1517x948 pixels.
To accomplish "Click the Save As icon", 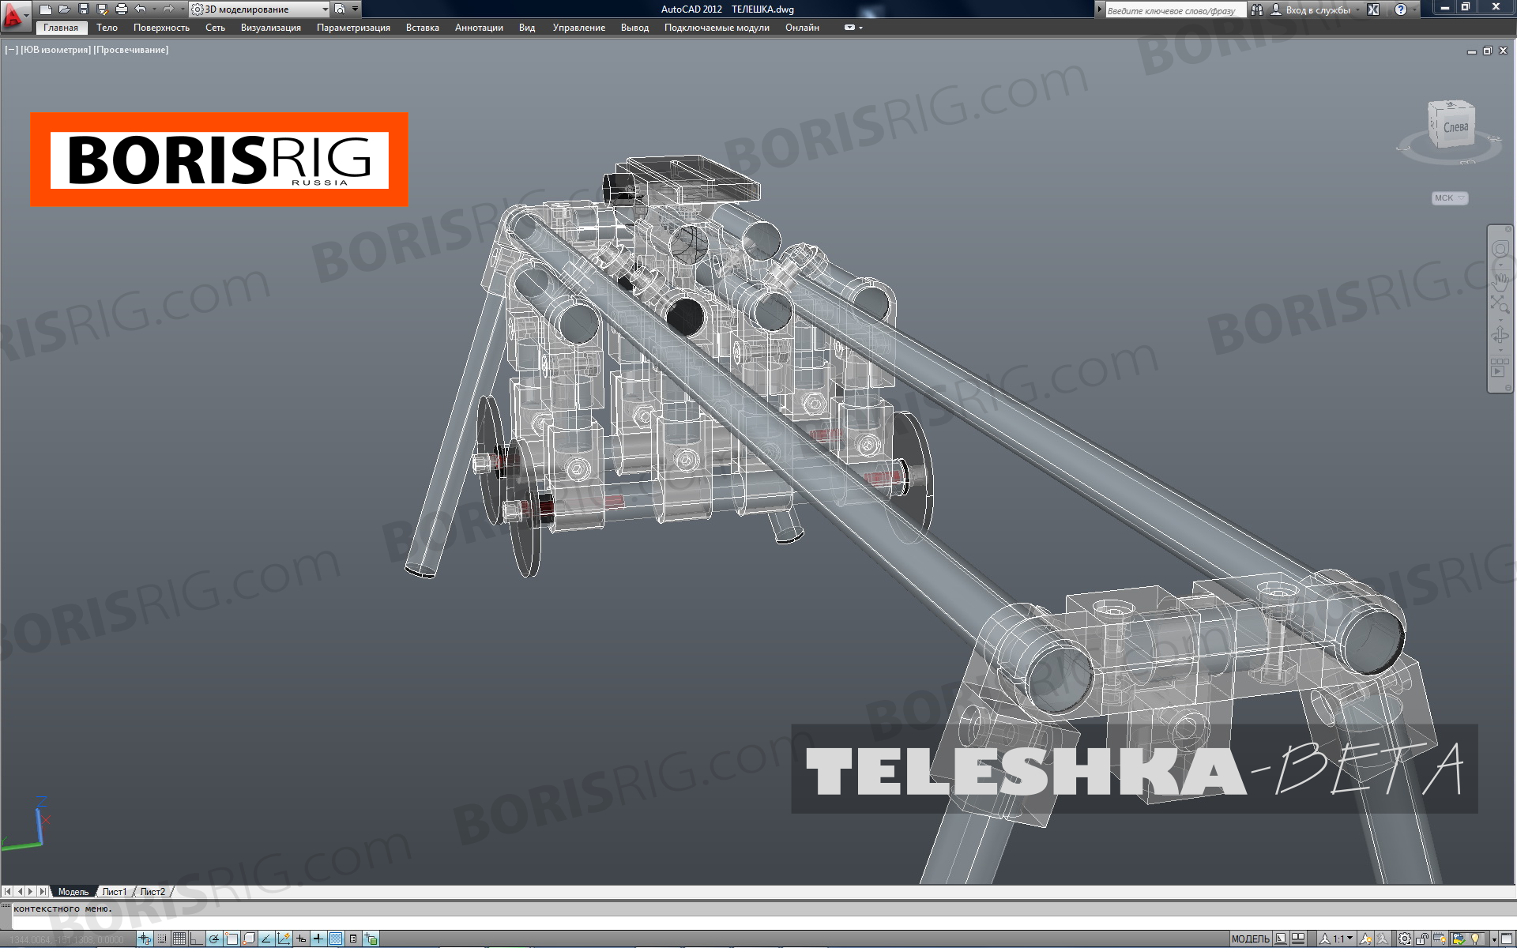I will click(x=101, y=9).
